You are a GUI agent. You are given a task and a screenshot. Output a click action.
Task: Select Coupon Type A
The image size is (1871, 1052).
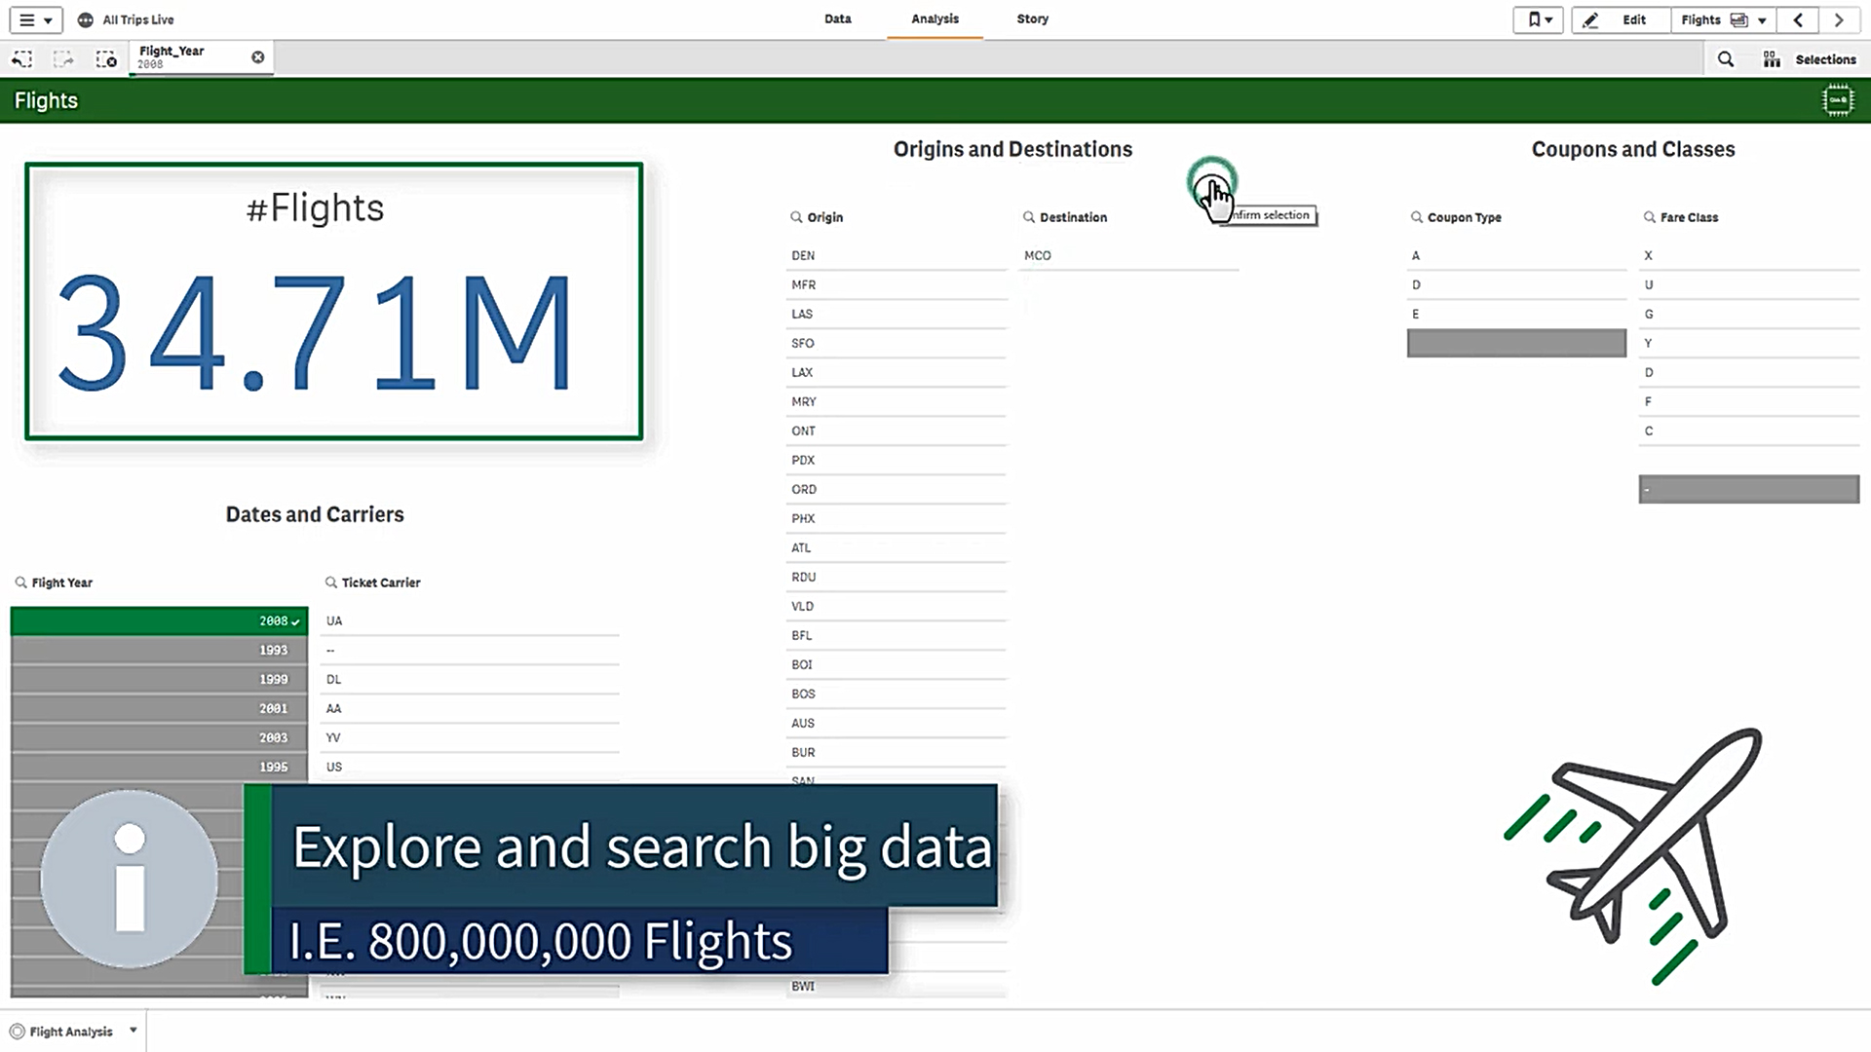pyautogui.click(x=1516, y=255)
